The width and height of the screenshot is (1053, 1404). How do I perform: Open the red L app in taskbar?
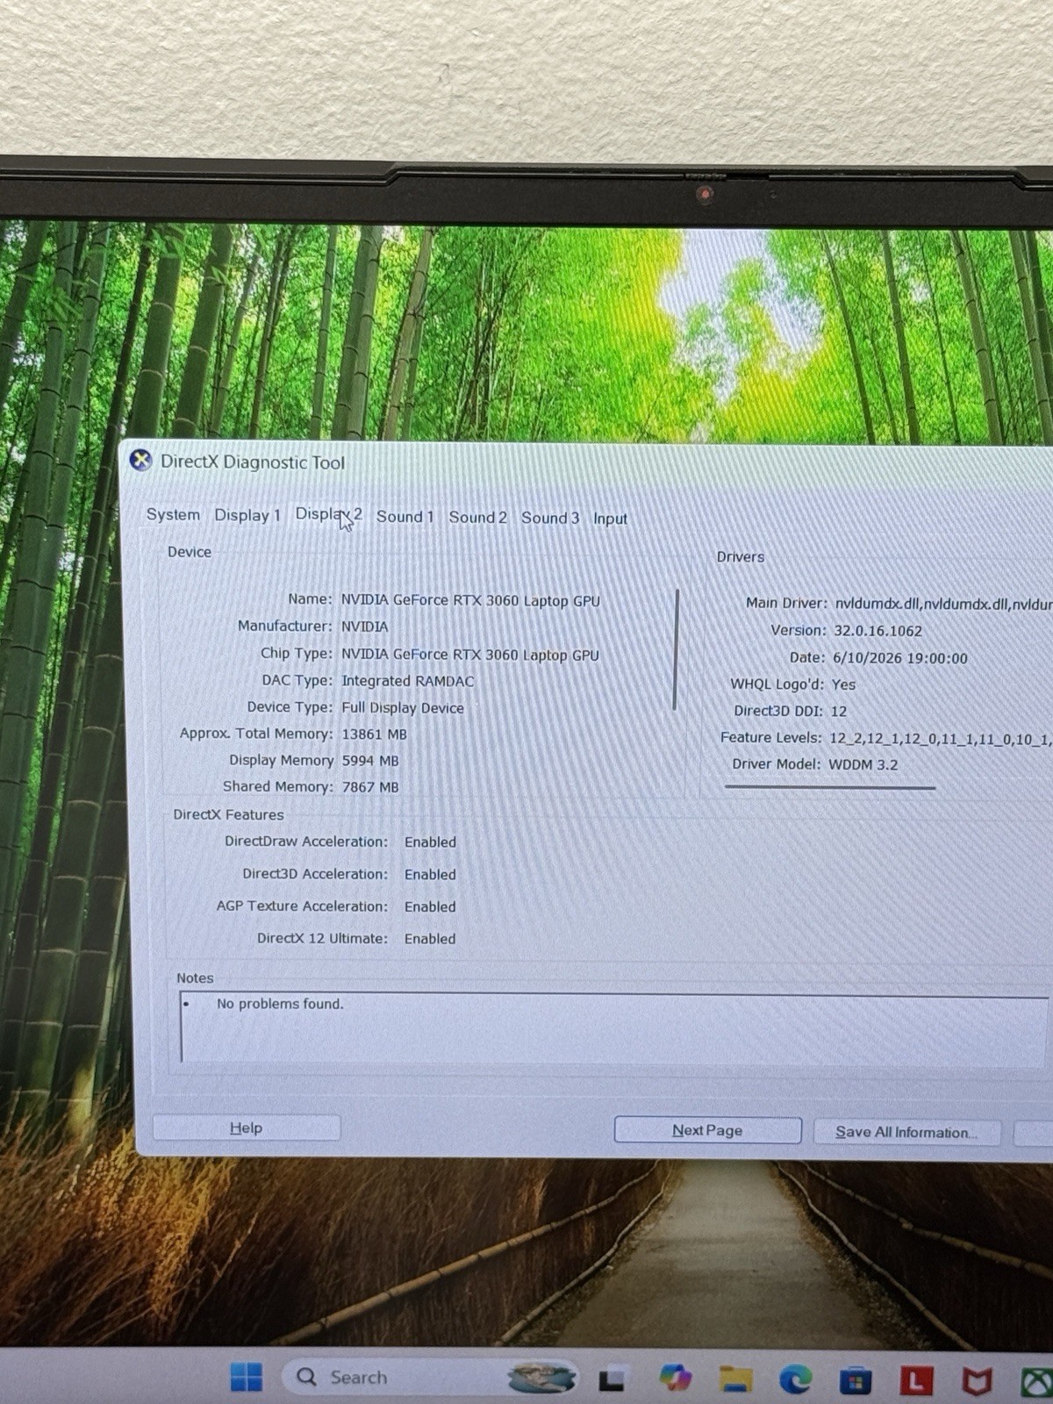click(915, 1382)
